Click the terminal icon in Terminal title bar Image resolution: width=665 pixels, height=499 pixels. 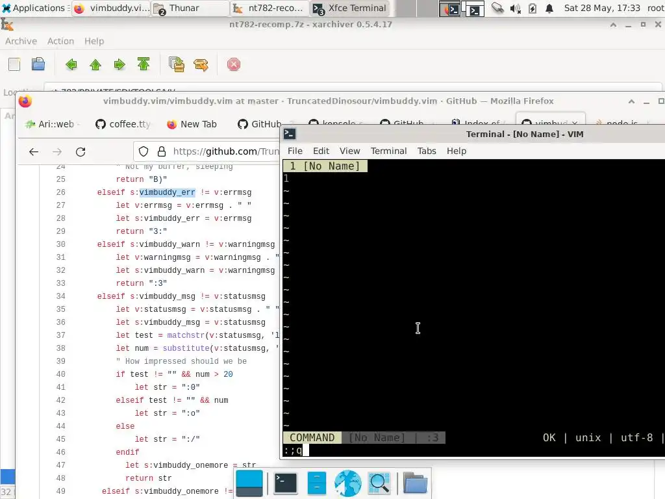290,134
